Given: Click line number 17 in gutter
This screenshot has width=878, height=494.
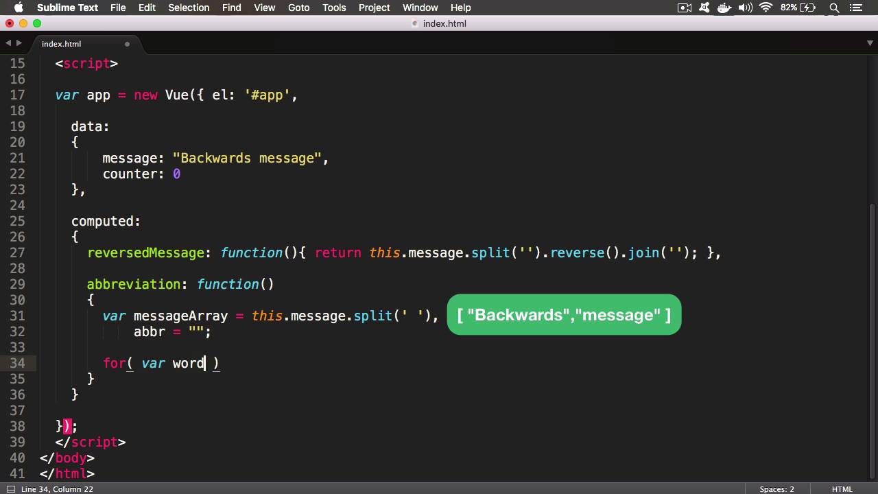Looking at the screenshot, I should 17,95.
